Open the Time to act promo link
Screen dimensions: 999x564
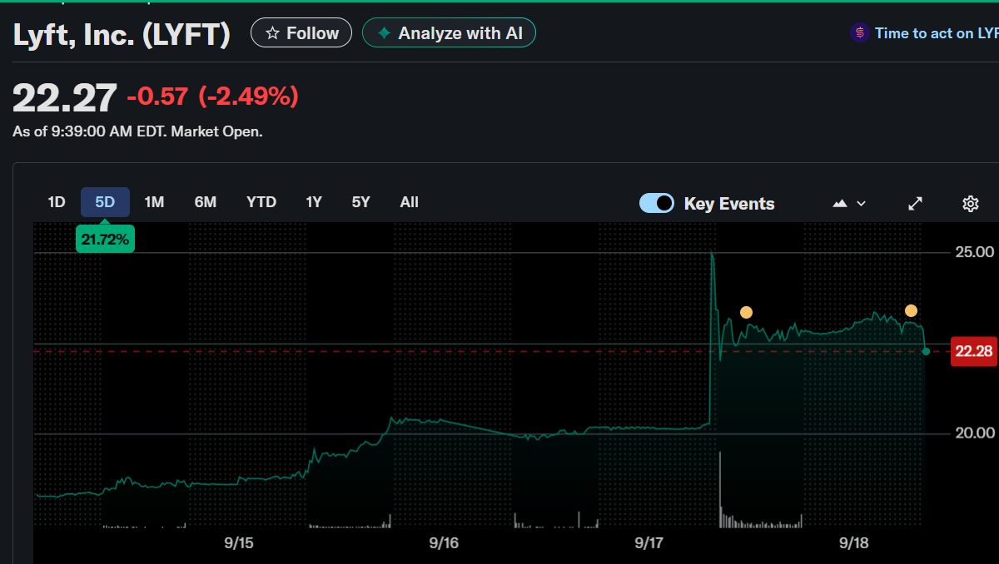(936, 33)
